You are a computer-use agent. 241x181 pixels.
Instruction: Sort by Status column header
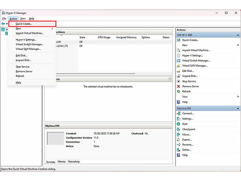pyautogui.click(x=167, y=37)
